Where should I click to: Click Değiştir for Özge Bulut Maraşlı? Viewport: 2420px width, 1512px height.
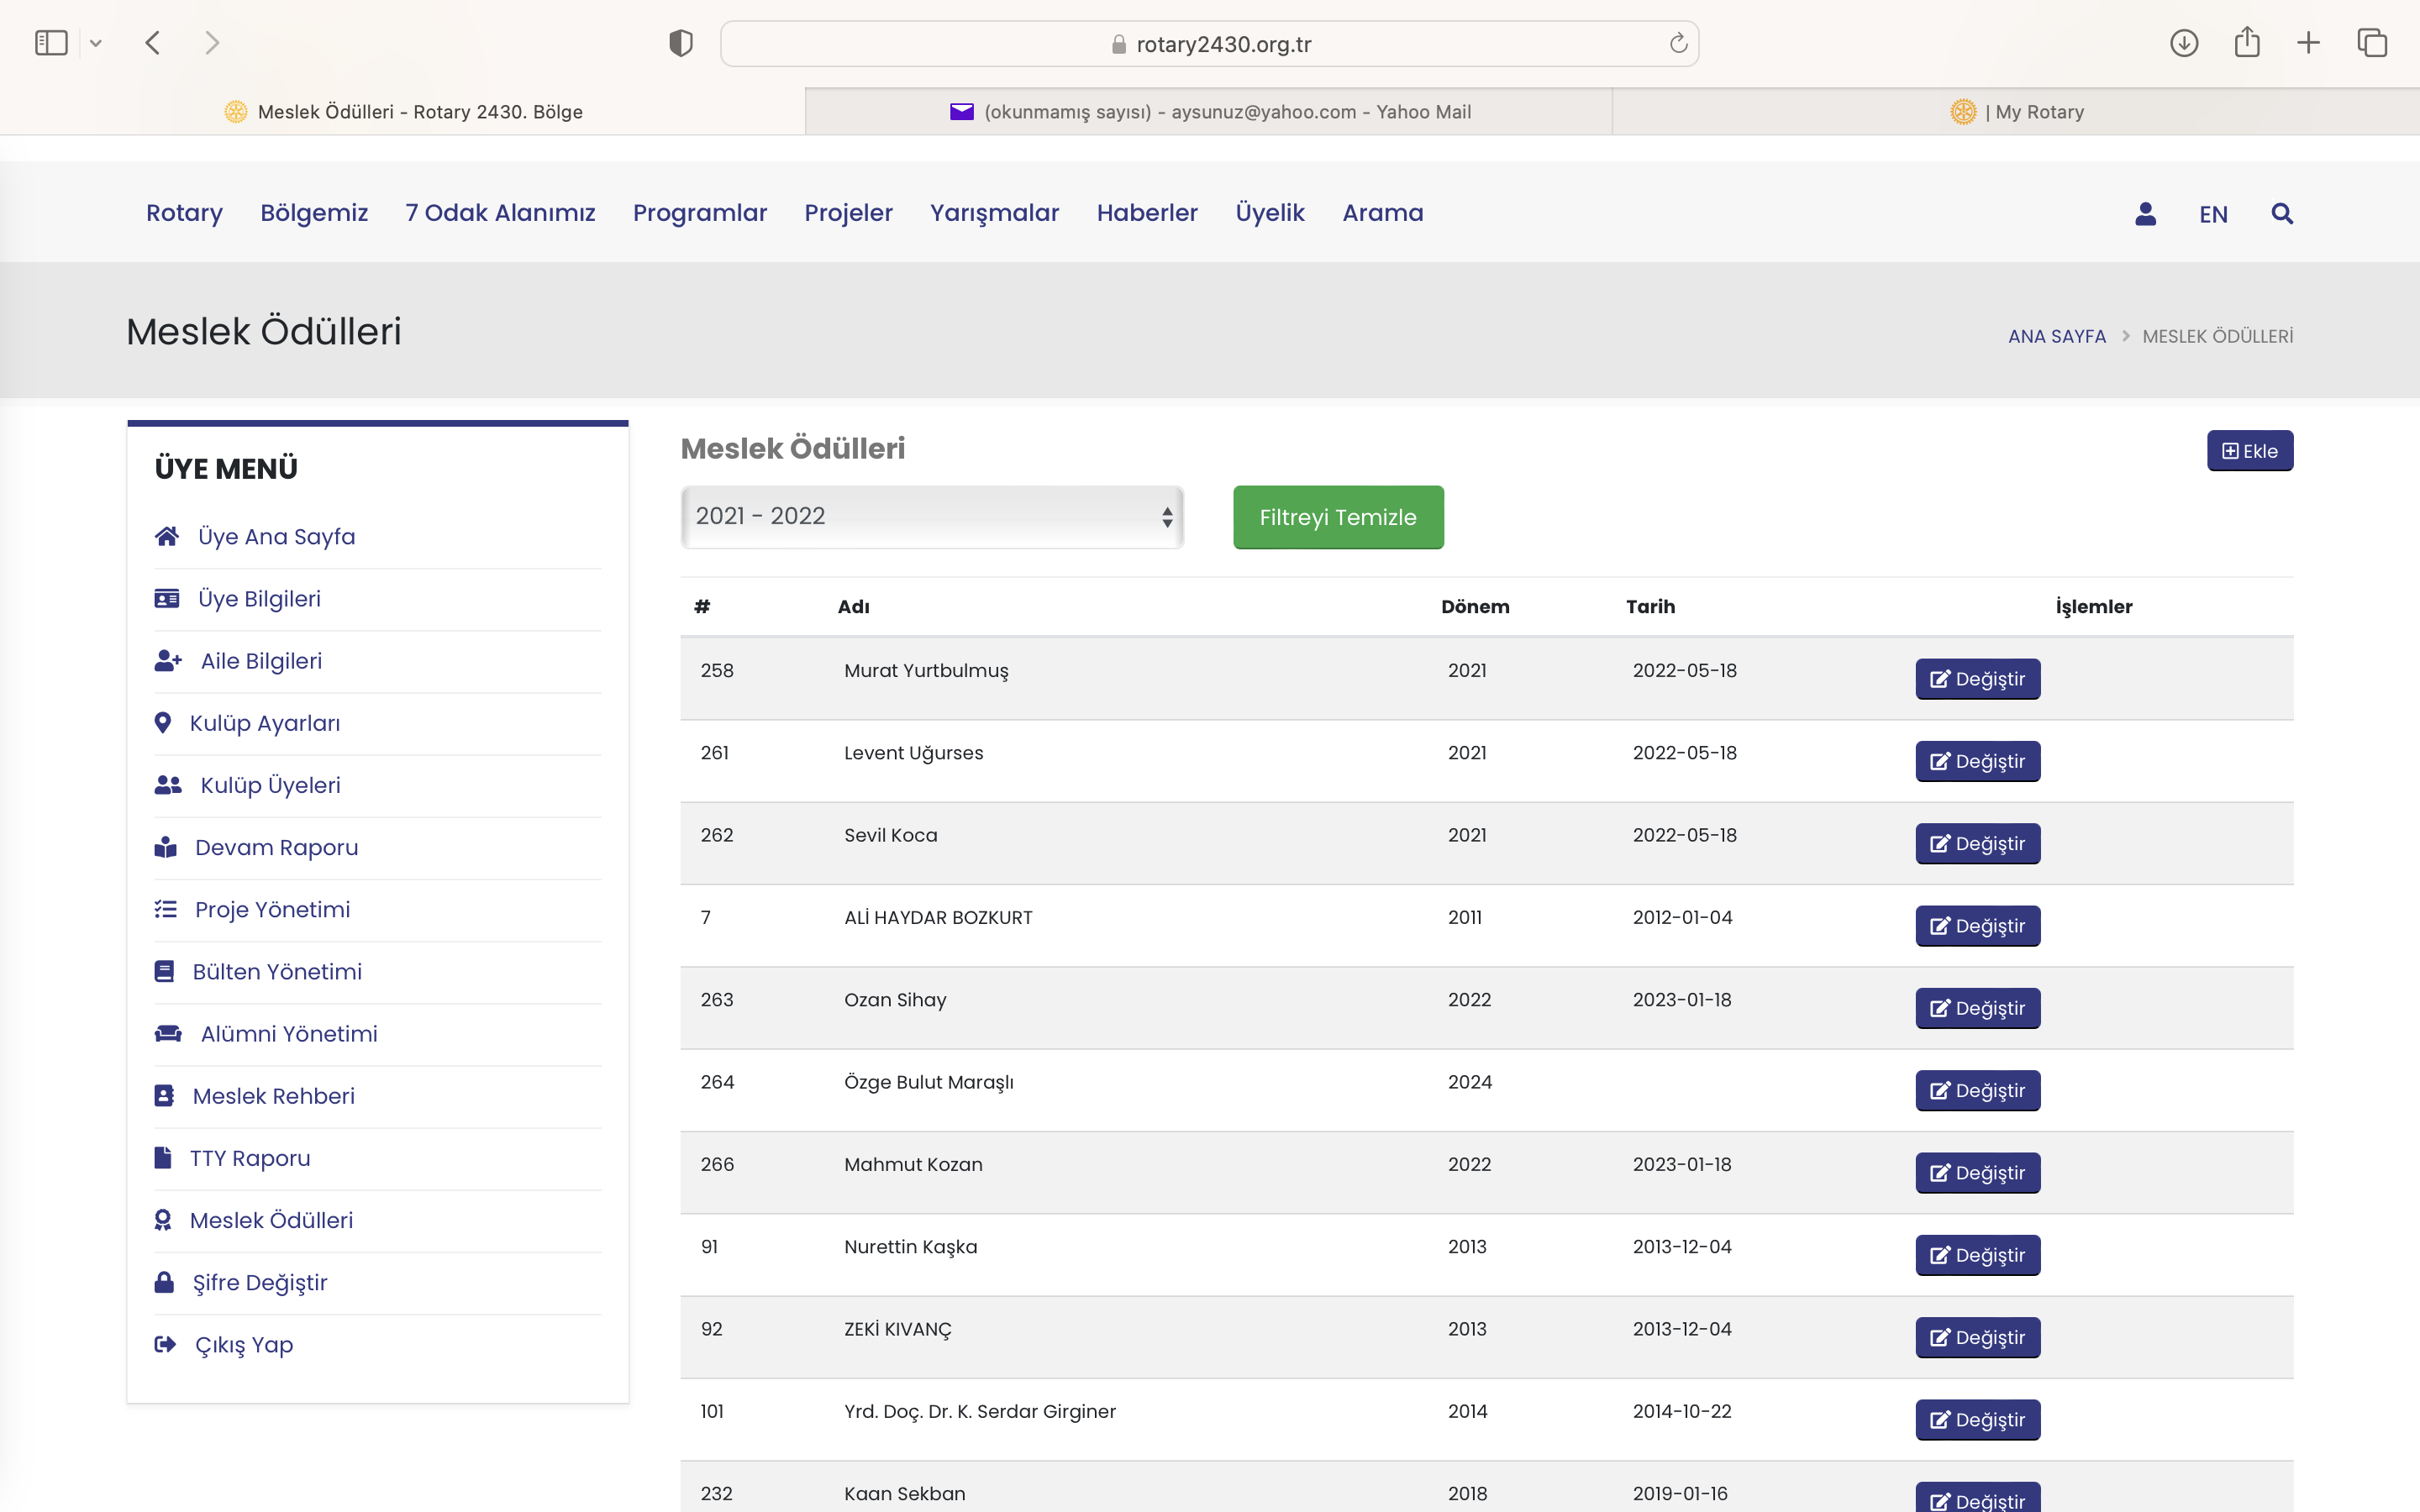coord(1977,1091)
